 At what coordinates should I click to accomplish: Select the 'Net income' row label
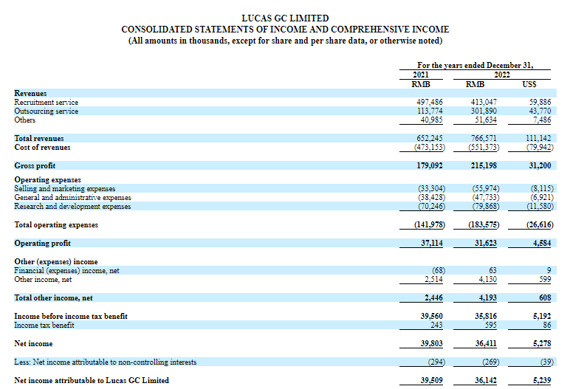(33, 344)
